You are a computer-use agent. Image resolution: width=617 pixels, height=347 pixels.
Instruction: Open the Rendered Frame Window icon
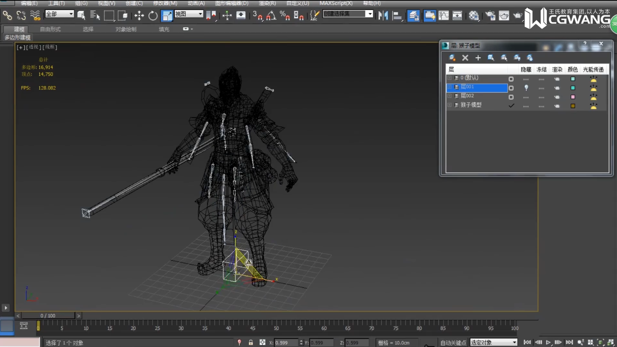[x=504, y=15]
